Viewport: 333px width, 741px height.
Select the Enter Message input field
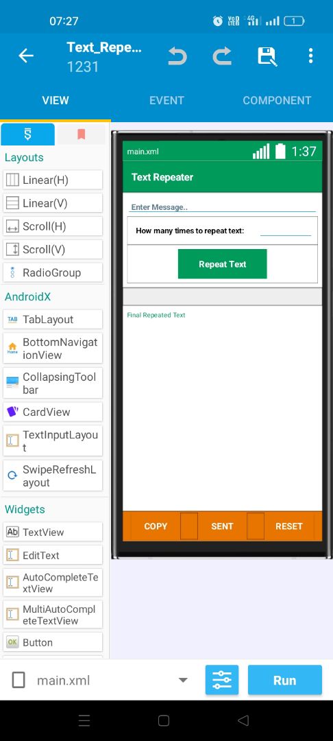(222, 207)
